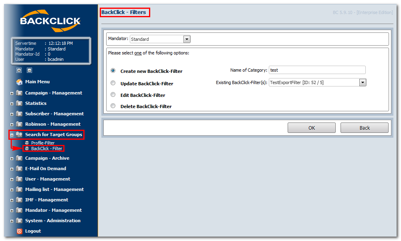Viewport: 401px width, 241px height.
Task: Open Robinson - Management menu label
Action: click(x=53, y=124)
